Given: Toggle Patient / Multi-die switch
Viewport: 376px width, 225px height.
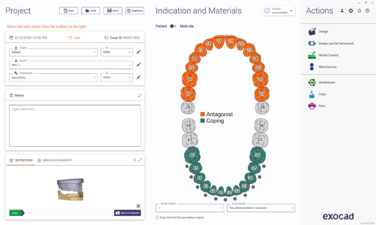Looking at the screenshot, I should [x=173, y=26].
